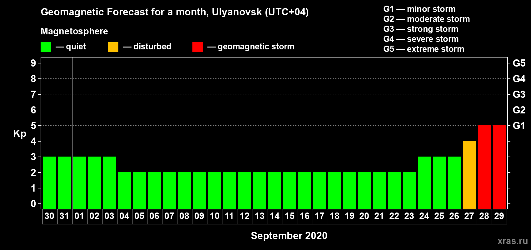The height and width of the screenshot is (250, 531).
Task: Click the 'G2 — moderate storm' legend text
Action: pyautogui.click(x=426, y=19)
